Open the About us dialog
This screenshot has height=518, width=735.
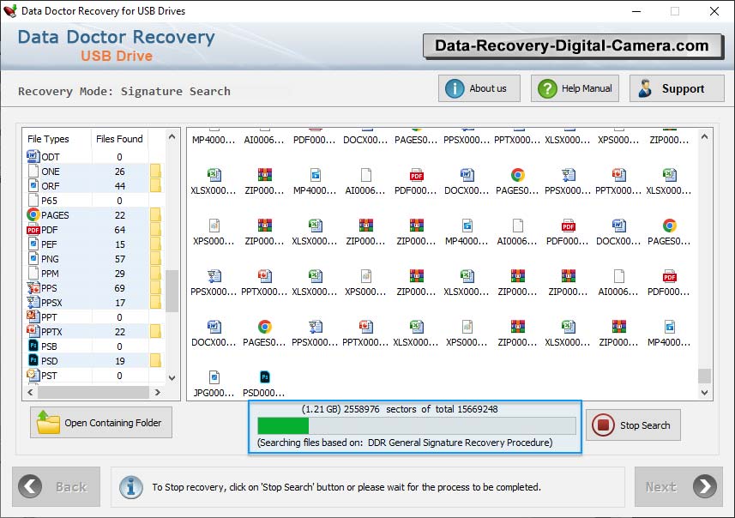[479, 88]
